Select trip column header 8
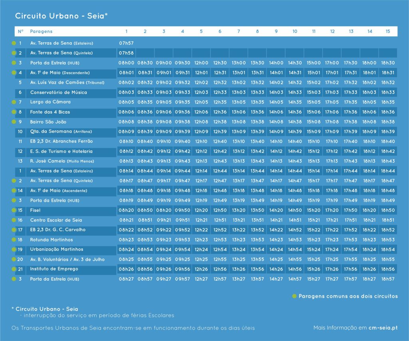 point(257,31)
